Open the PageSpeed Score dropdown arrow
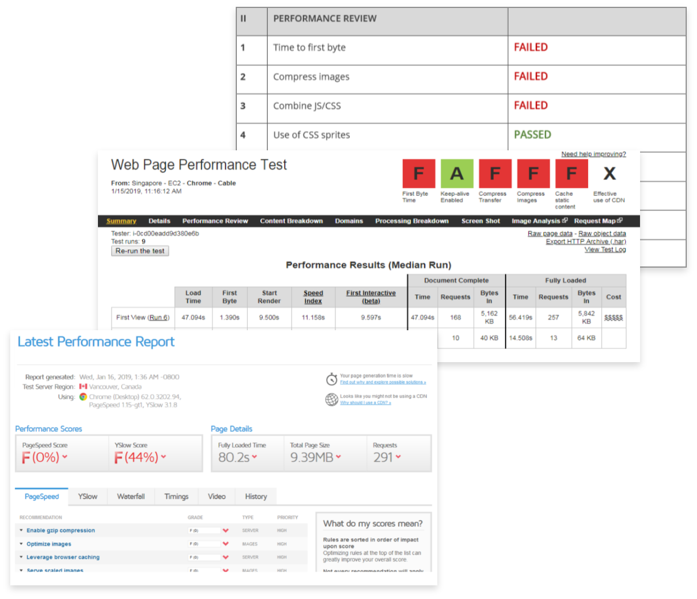 [x=65, y=457]
